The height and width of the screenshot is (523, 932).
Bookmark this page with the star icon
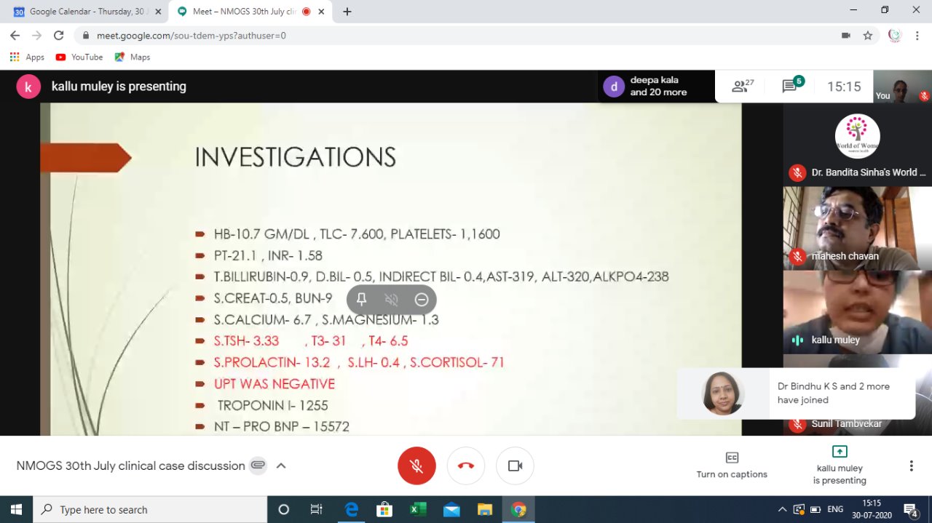coord(868,35)
